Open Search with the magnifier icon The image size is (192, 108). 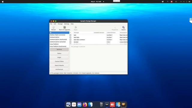(x=123, y=27)
